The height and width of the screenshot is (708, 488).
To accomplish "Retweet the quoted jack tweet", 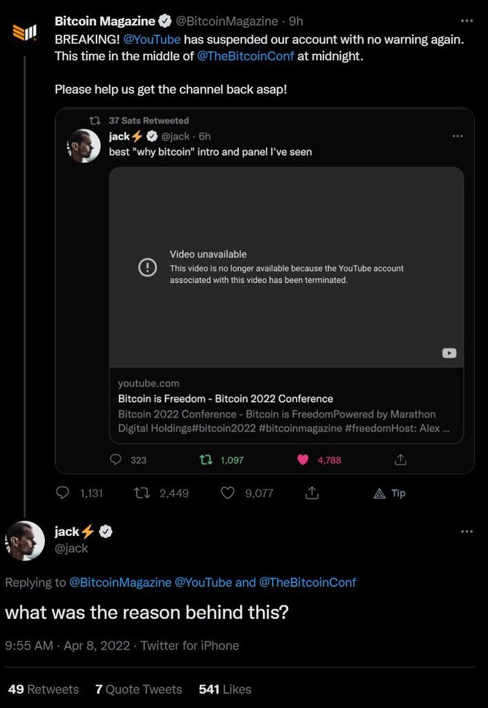I will pos(206,460).
